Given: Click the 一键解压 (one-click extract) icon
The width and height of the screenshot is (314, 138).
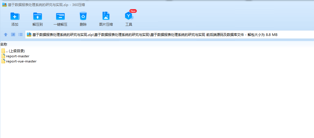Looking at the screenshot, I should pyautogui.click(x=60, y=16).
